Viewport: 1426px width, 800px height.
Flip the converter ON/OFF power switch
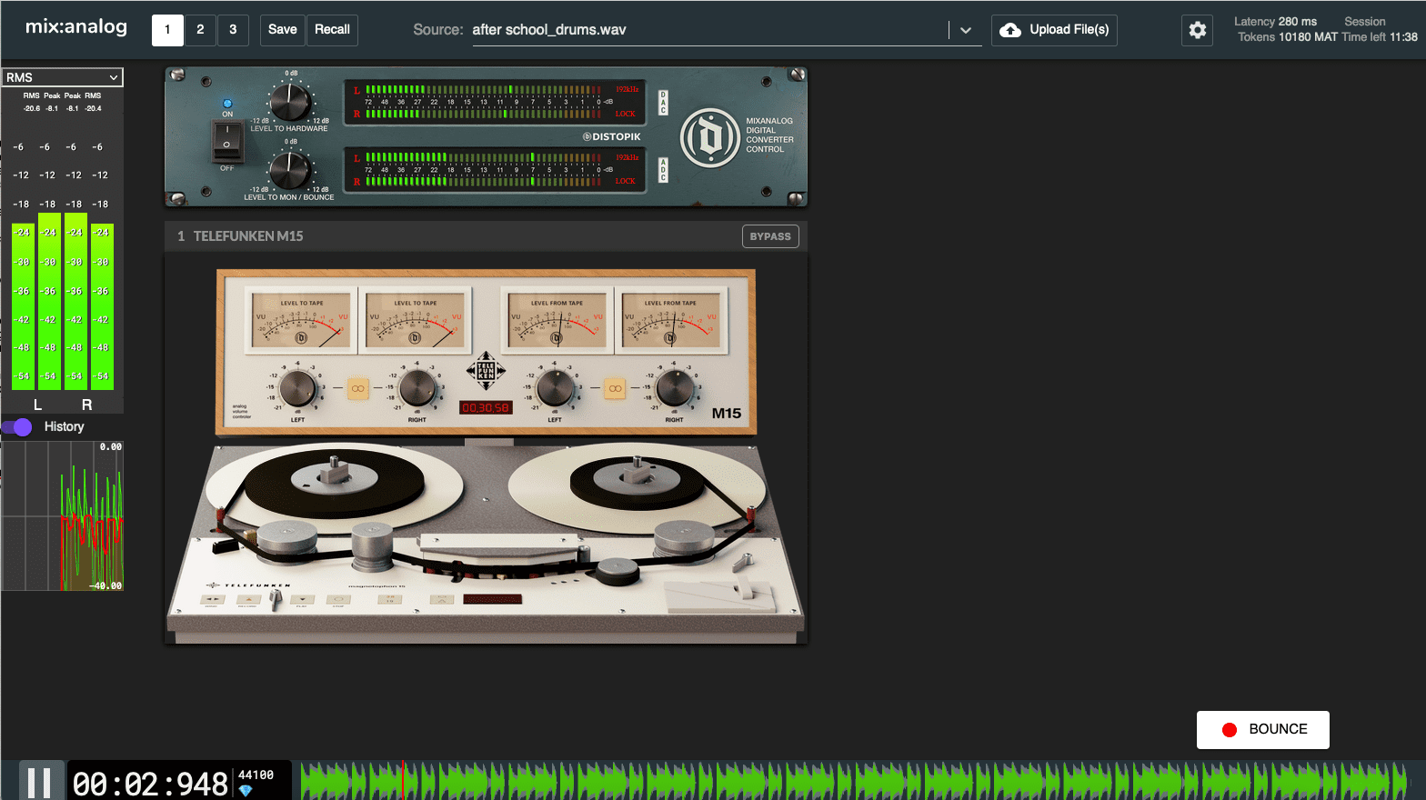227,140
